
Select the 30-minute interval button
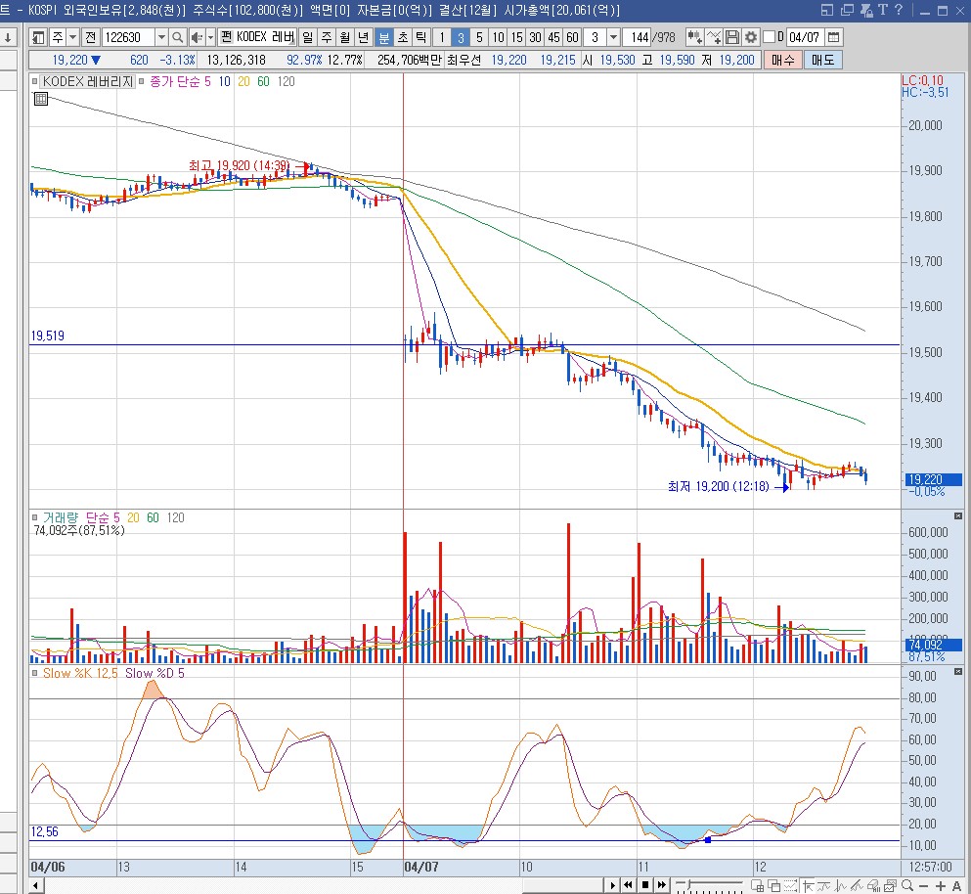[535, 37]
